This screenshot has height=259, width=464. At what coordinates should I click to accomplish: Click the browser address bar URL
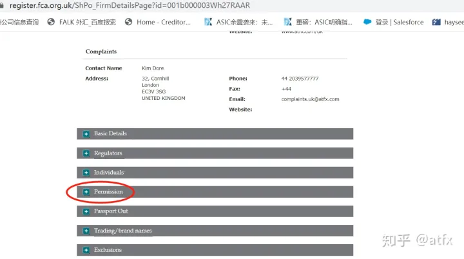coord(129,5)
